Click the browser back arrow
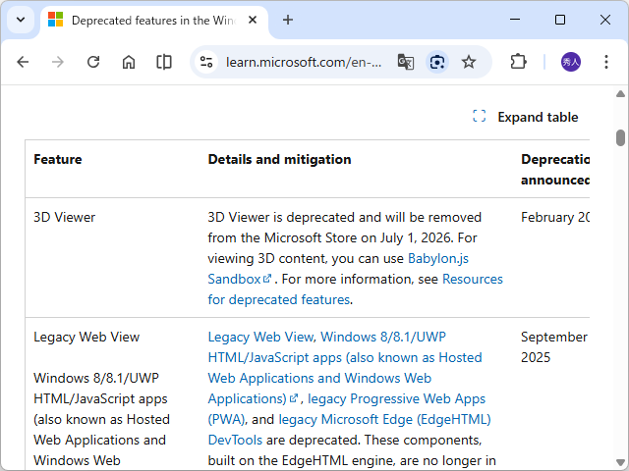This screenshot has width=629, height=471. [23, 62]
